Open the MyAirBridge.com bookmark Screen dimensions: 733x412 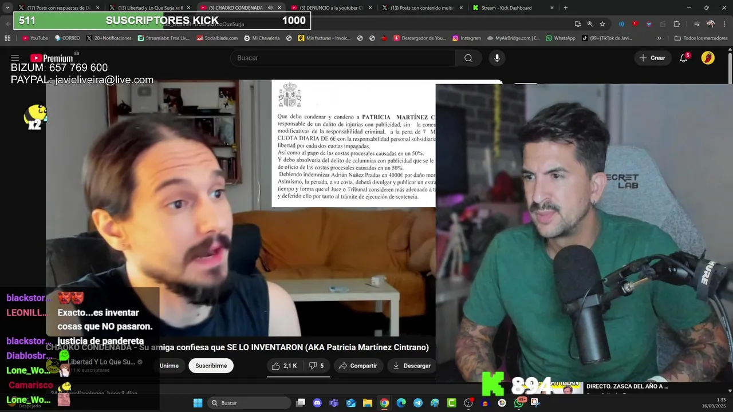(x=513, y=38)
